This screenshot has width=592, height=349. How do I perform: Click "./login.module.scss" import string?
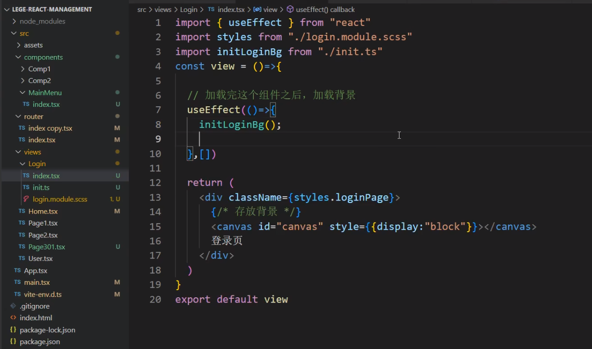[350, 37]
